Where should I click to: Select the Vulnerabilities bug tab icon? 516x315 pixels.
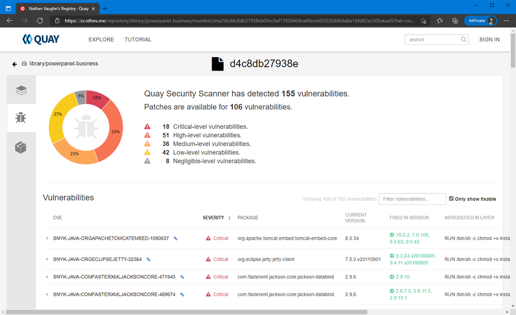(x=21, y=118)
